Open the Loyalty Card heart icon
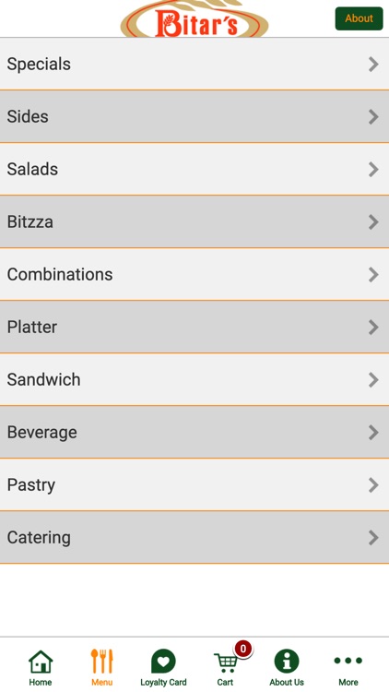 (x=163, y=662)
